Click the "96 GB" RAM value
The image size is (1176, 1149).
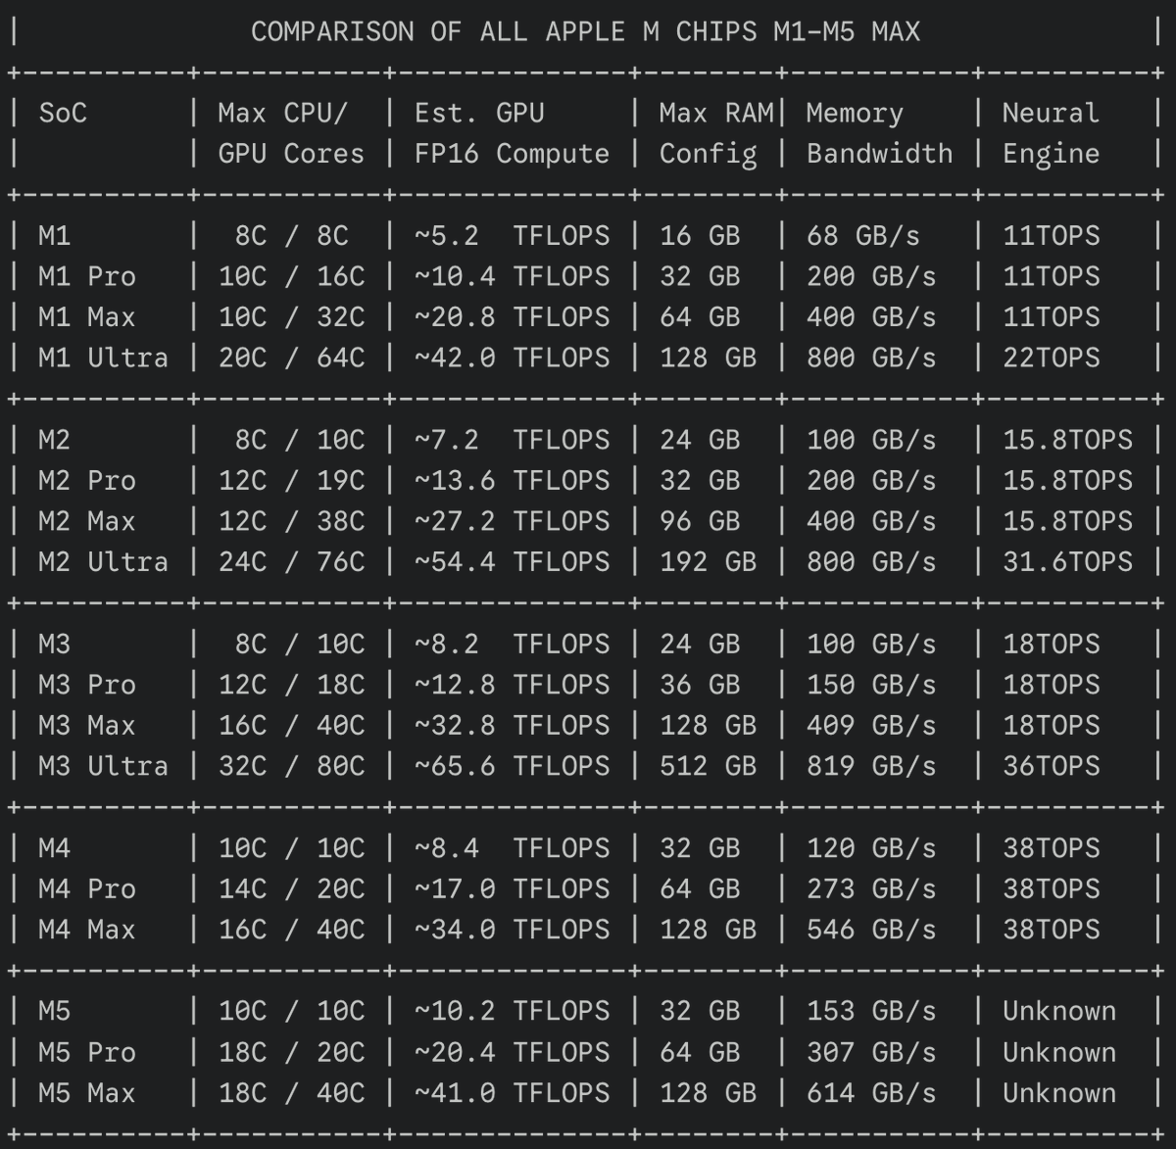click(x=700, y=521)
